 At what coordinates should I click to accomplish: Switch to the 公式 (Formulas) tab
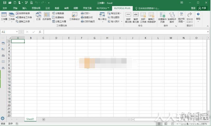pos(48,8)
